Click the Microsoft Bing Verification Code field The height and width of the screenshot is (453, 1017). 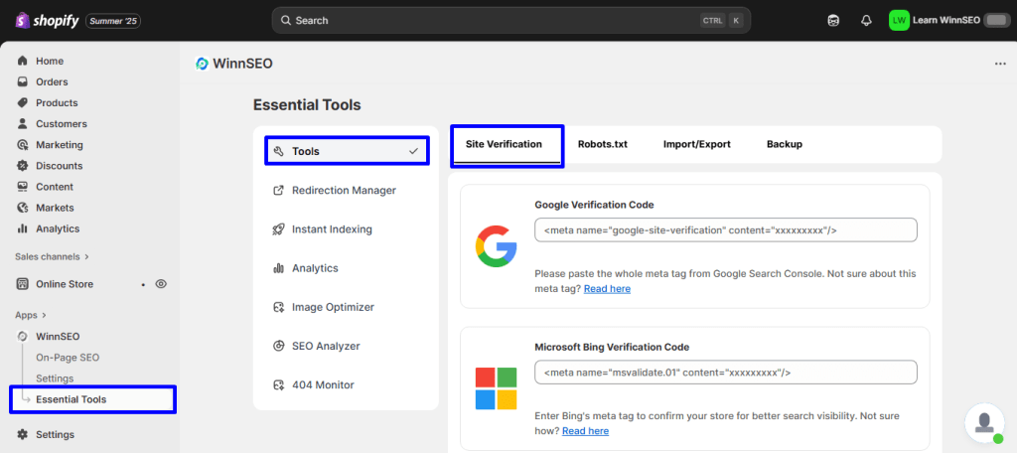(x=726, y=372)
